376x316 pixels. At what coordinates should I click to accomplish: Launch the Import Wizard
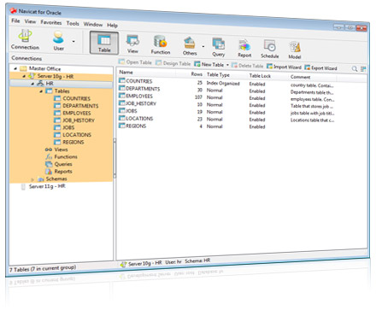pos(284,67)
